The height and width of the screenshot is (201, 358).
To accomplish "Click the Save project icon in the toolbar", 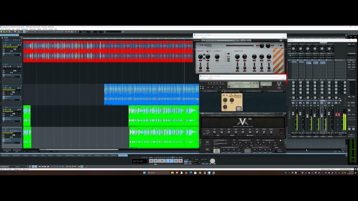I will pyautogui.click(x=9, y=32).
